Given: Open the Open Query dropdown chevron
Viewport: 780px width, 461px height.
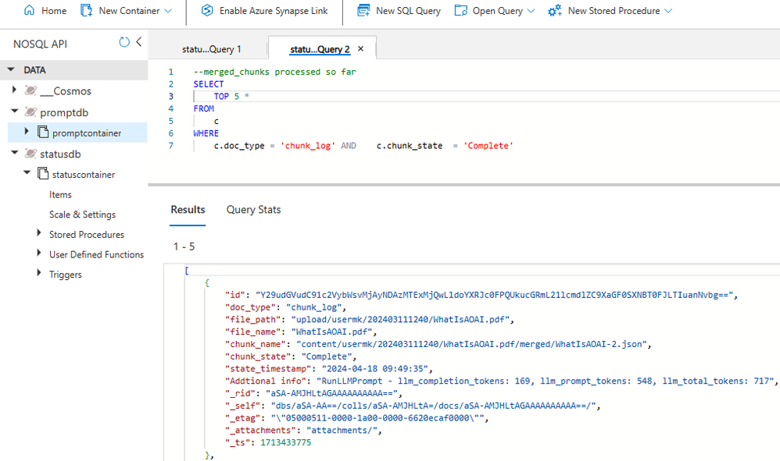Looking at the screenshot, I should tap(531, 11).
